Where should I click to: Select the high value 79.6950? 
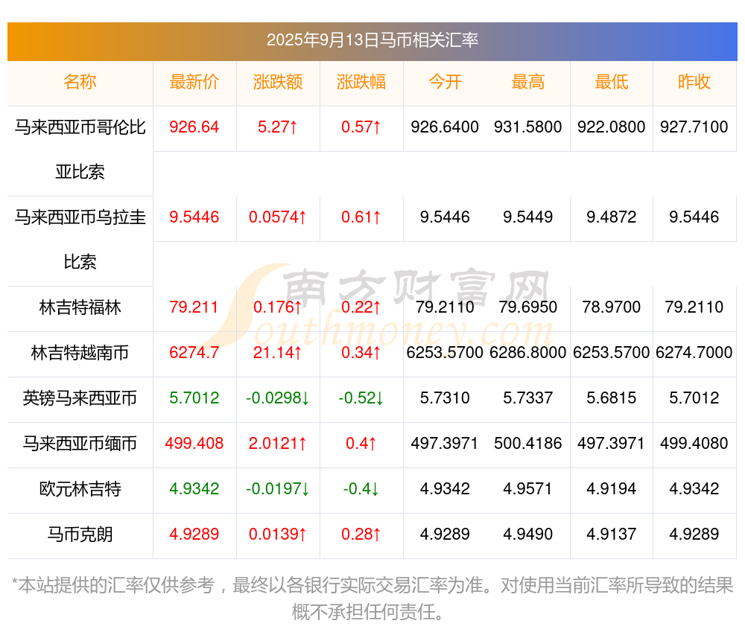[x=528, y=307]
